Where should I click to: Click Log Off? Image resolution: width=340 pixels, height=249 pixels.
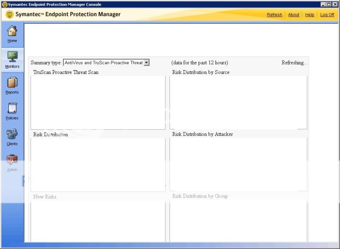(x=327, y=14)
